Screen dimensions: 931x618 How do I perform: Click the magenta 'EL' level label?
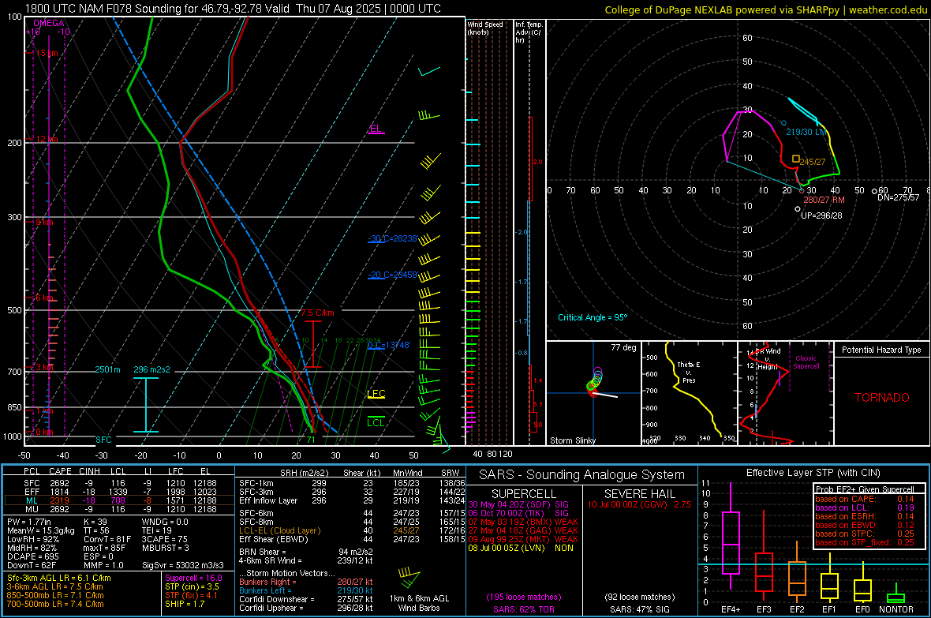pyautogui.click(x=376, y=129)
